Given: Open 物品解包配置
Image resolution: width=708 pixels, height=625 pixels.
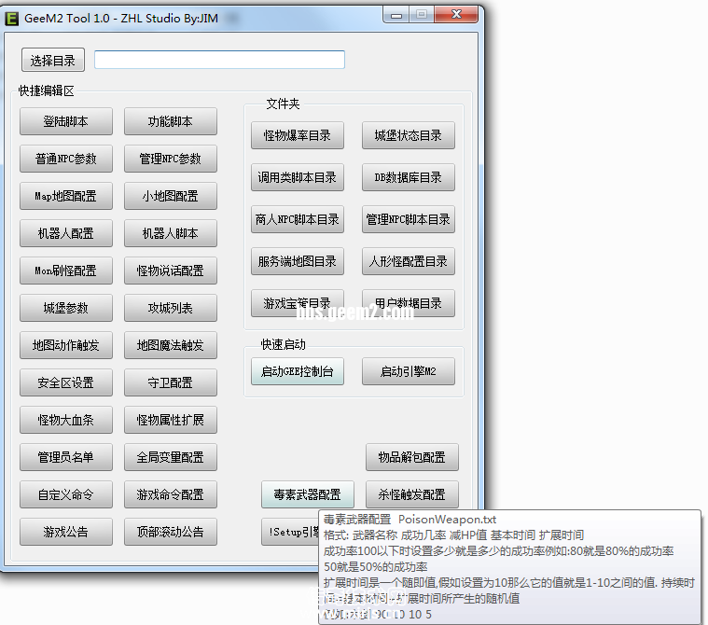Looking at the screenshot, I should coord(412,457).
